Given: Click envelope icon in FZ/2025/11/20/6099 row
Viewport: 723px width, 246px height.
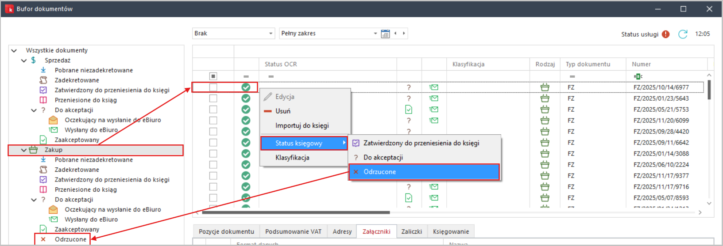Looking at the screenshot, I should click(x=434, y=121).
